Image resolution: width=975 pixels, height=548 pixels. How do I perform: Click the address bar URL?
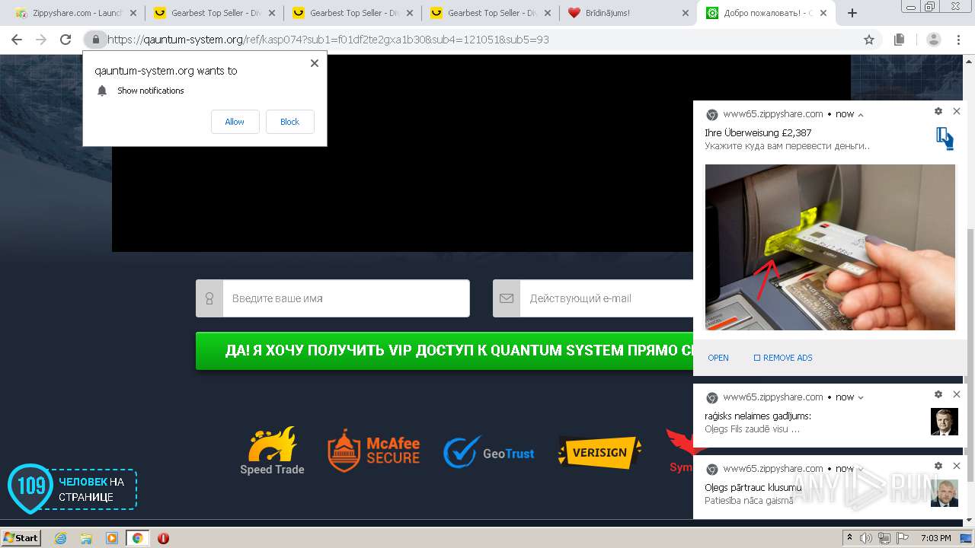pyautogui.click(x=328, y=40)
